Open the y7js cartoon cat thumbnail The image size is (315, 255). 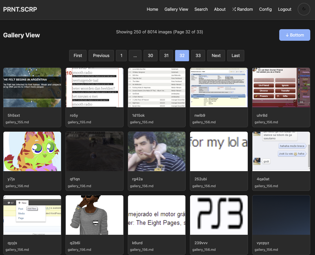point(32,151)
